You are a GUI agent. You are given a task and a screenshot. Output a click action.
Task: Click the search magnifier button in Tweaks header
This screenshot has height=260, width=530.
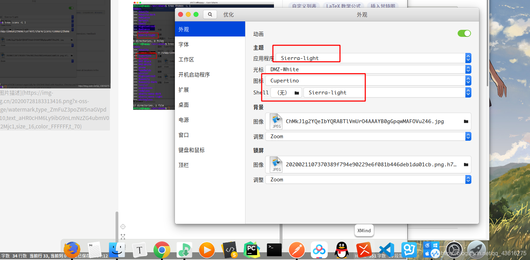[x=210, y=14]
